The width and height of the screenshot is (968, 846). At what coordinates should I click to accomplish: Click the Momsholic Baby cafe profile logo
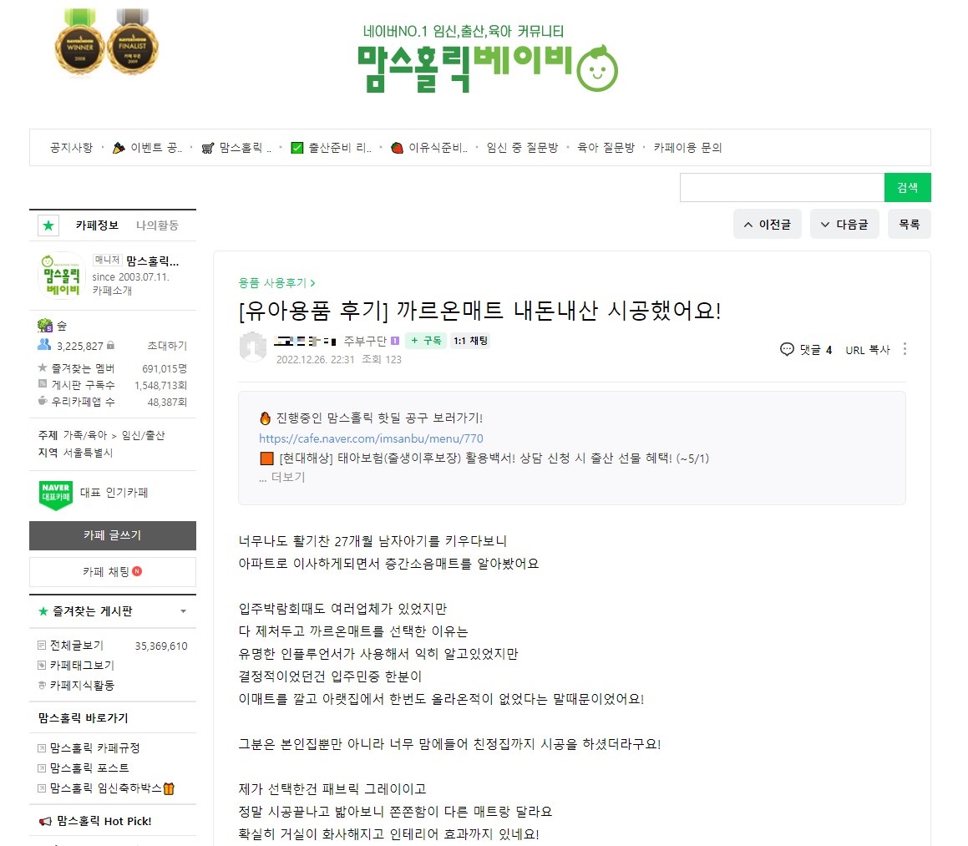[x=61, y=276]
